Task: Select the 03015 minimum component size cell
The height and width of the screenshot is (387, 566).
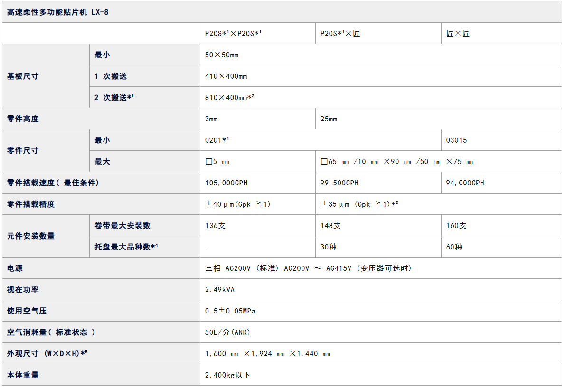Action: [456, 140]
